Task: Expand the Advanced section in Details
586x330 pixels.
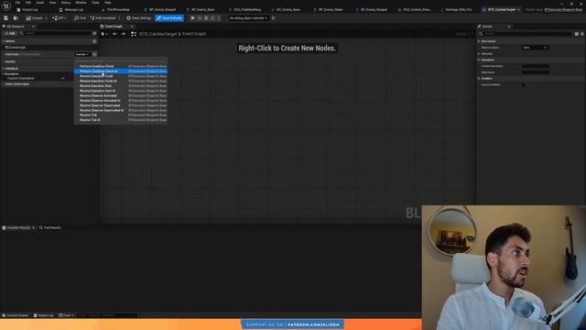Action: (x=479, y=54)
